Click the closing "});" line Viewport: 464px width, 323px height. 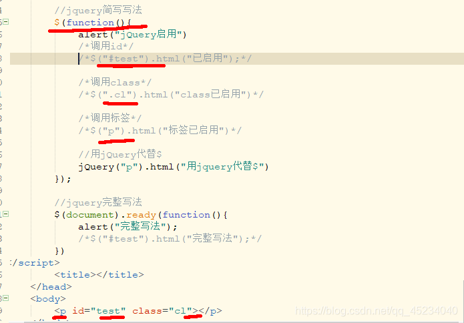(63, 179)
